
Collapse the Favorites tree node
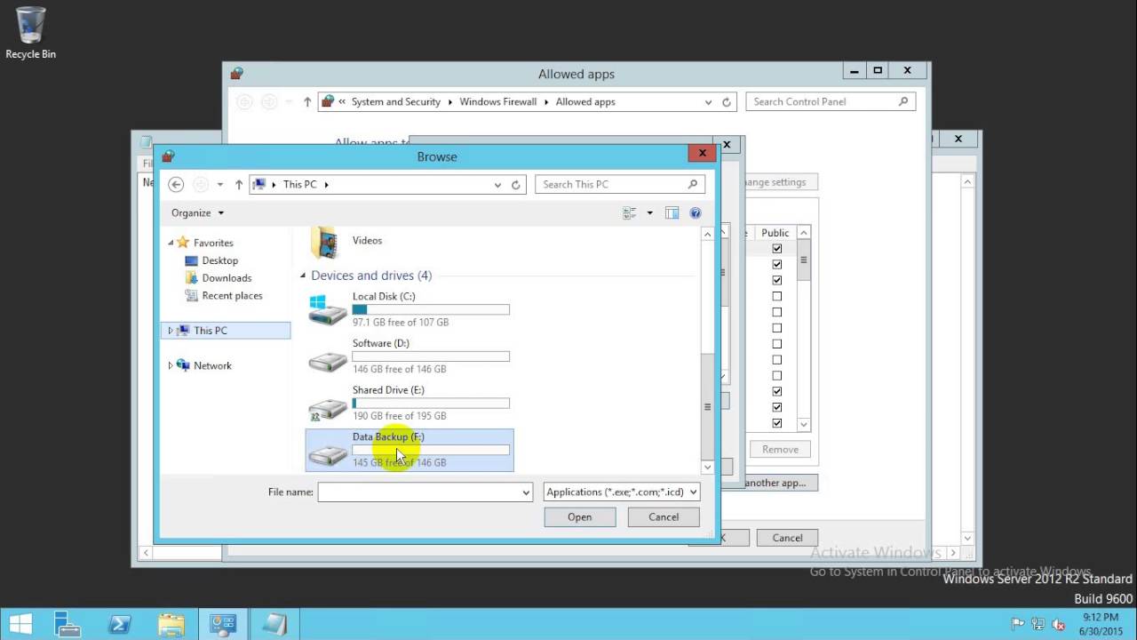(171, 243)
